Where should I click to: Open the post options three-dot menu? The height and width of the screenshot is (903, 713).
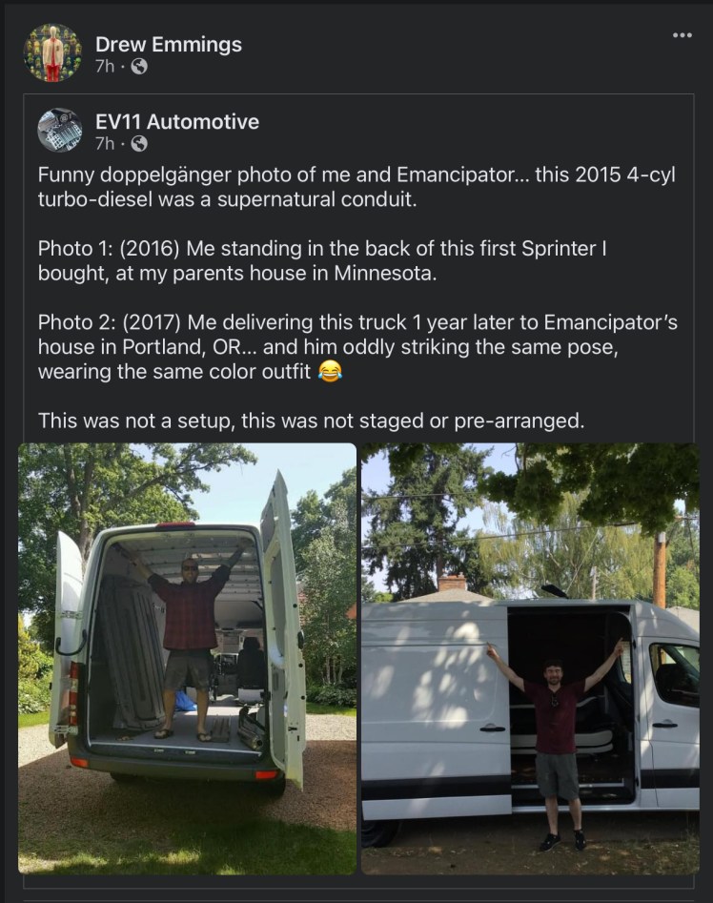pyautogui.click(x=682, y=36)
